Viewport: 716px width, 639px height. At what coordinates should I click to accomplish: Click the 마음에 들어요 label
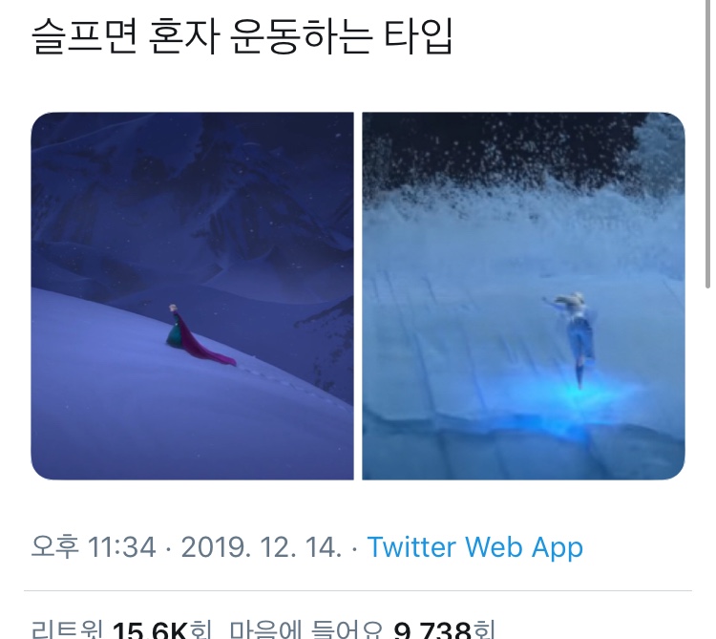305,629
